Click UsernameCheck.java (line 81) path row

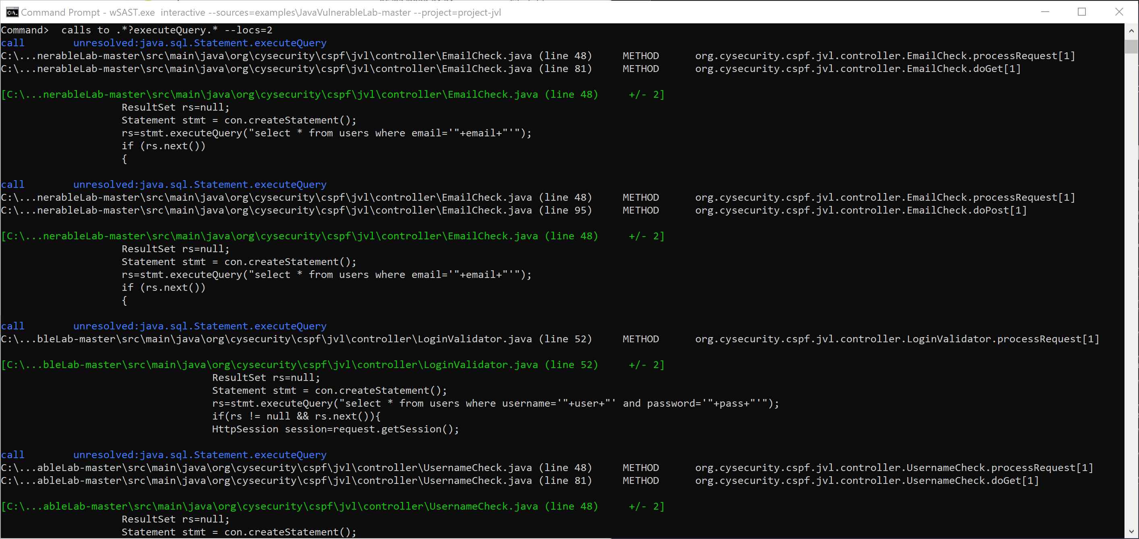[296, 481]
